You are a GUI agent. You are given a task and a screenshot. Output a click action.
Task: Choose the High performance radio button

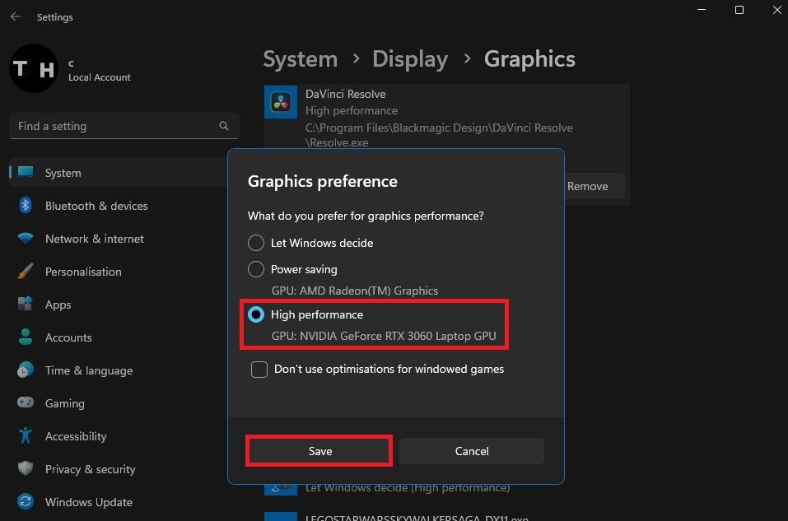[x=257, y=314]
